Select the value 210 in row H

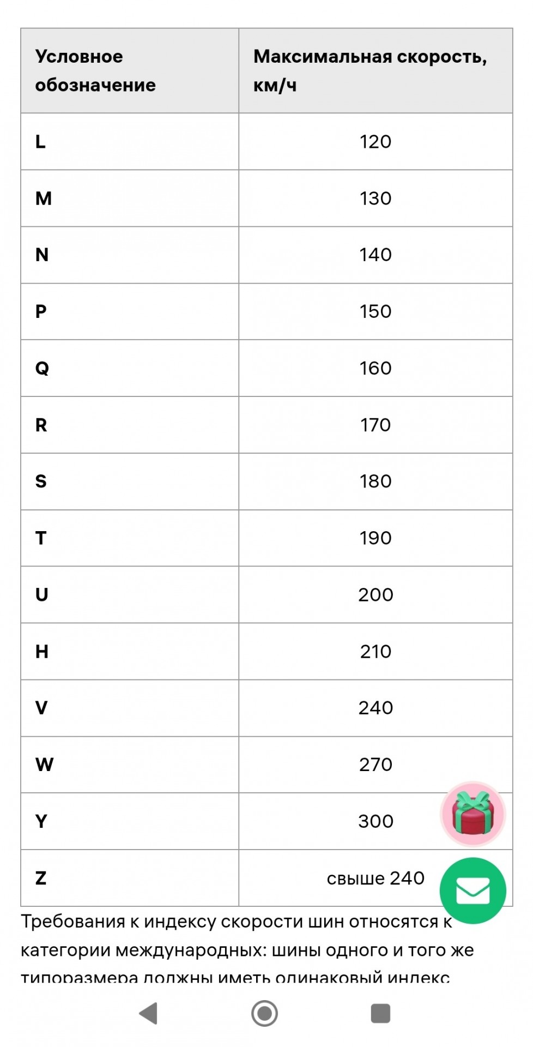375,652
